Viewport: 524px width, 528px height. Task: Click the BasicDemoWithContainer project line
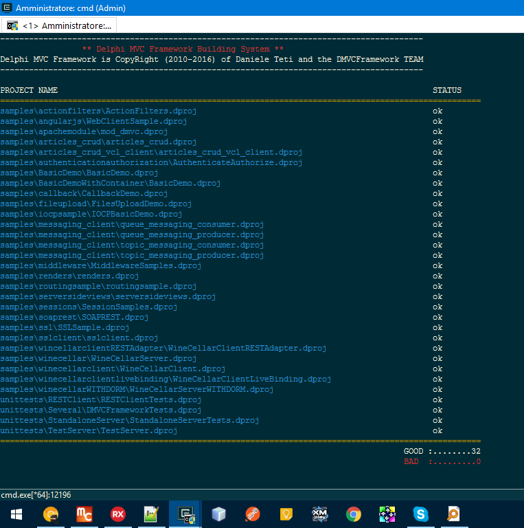pos(111,183)
